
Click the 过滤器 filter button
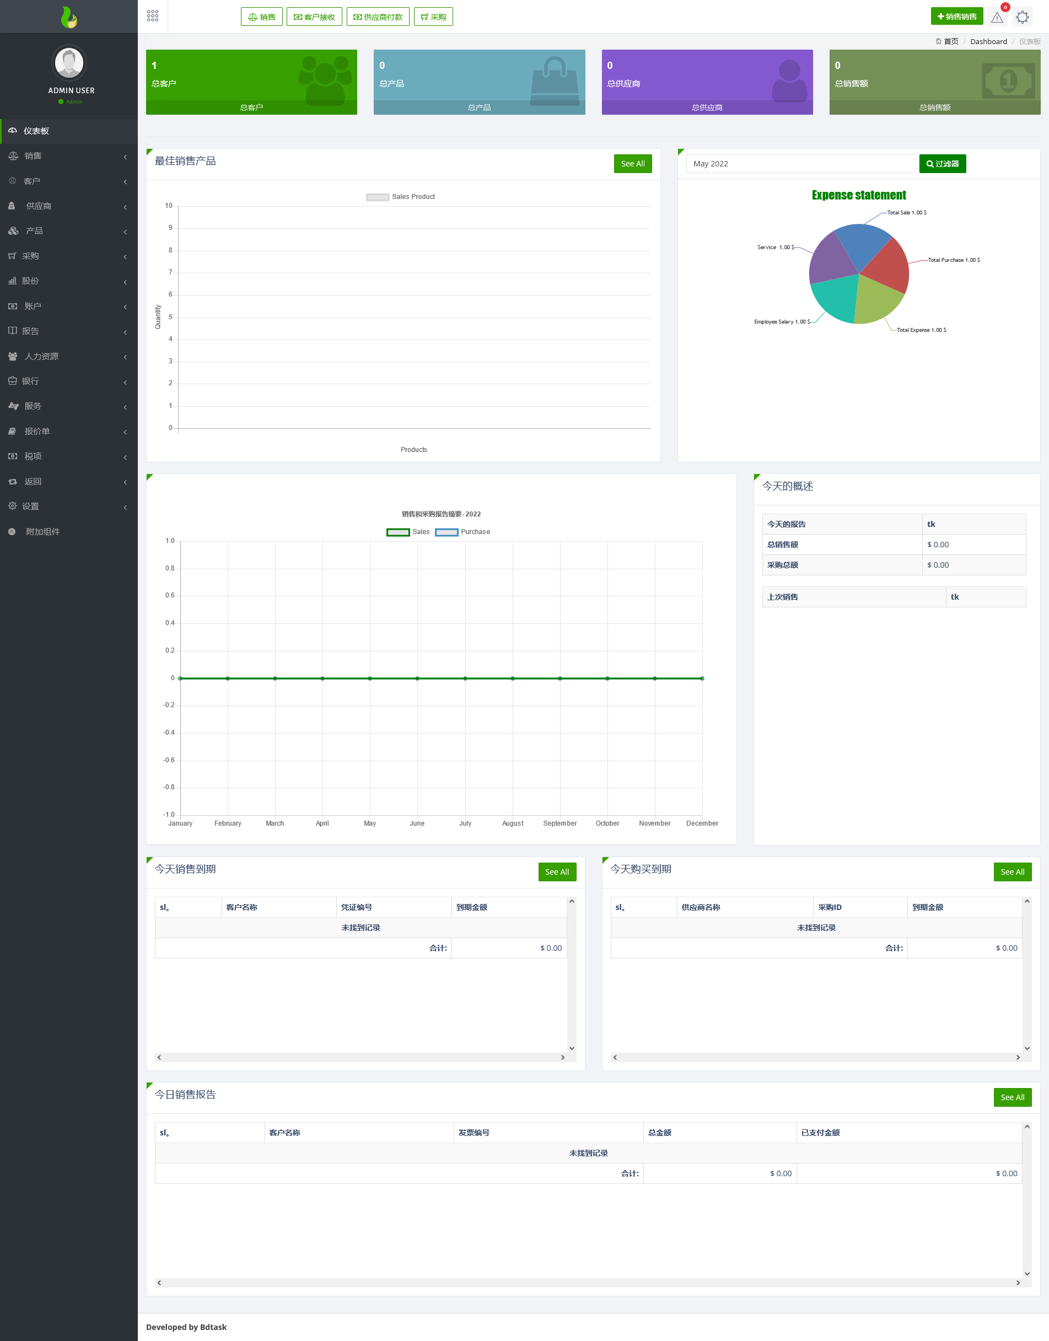[x=943, y=163]
